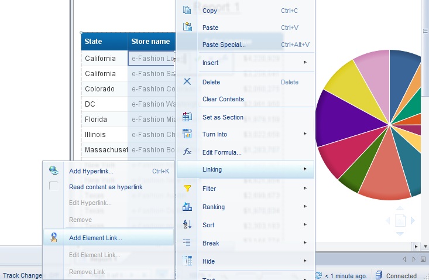Click the Hide columns icon
429x280 pixels.
tap(187, 261)
